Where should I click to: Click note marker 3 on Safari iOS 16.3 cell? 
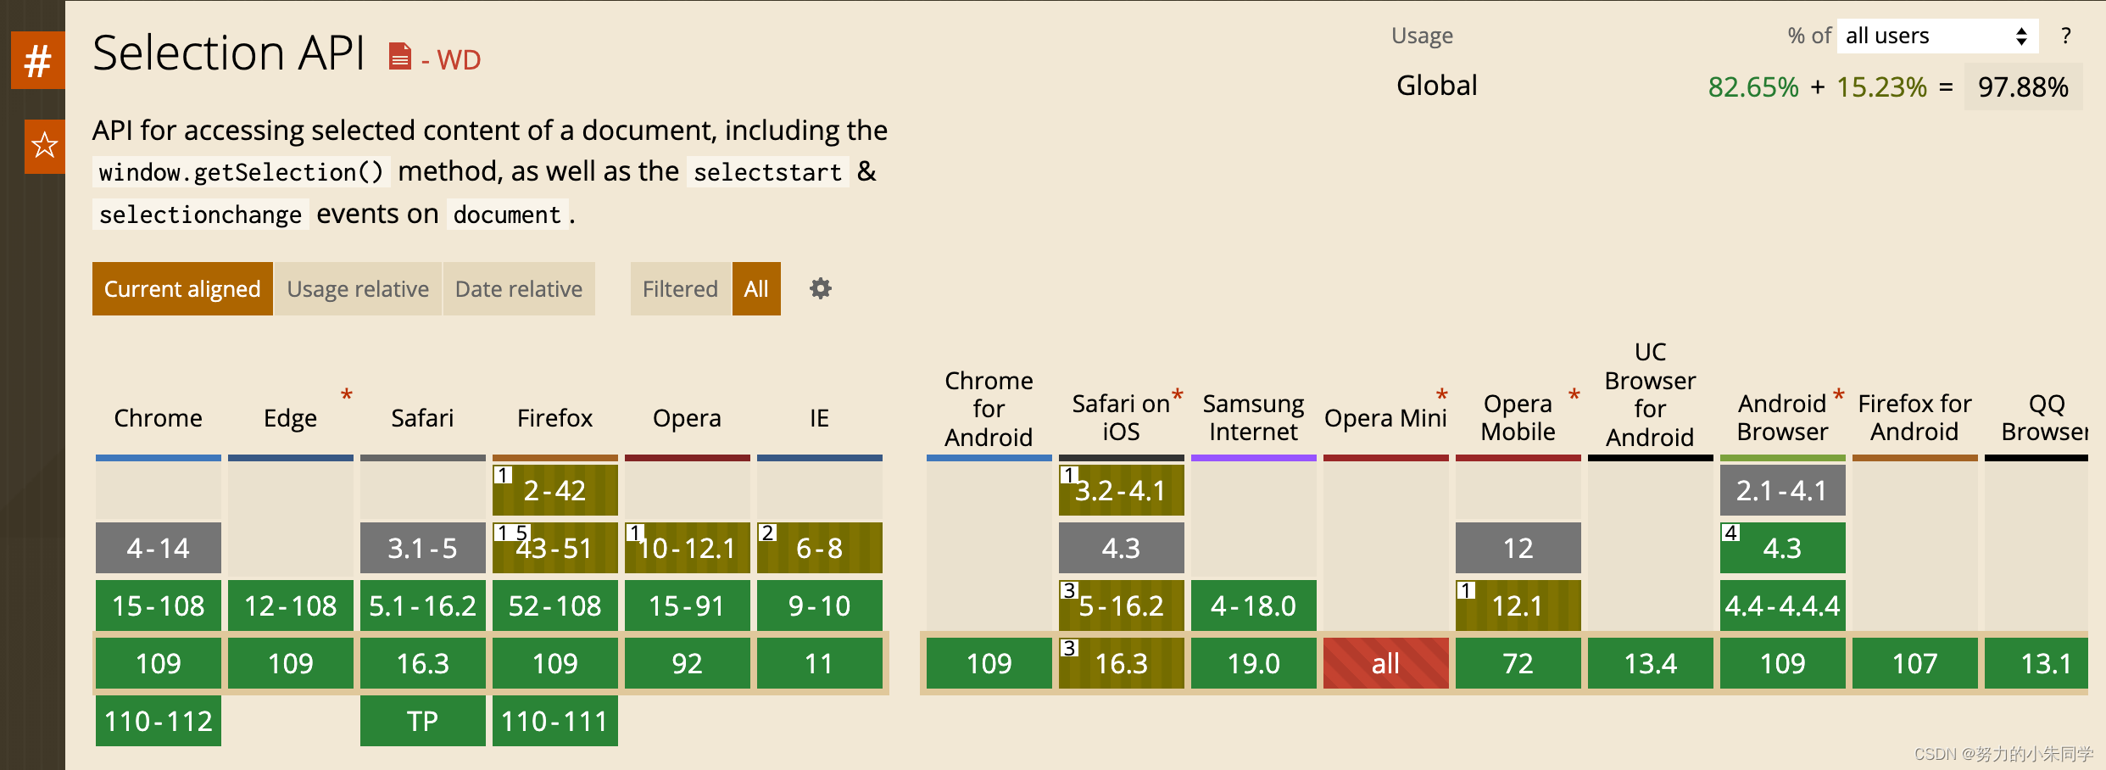pyautogui.click(x=1069, y=648)
